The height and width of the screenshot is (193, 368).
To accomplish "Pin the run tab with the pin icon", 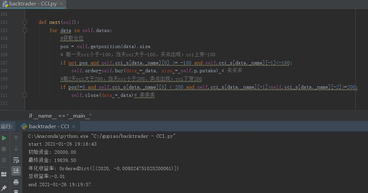I will 4,188.
